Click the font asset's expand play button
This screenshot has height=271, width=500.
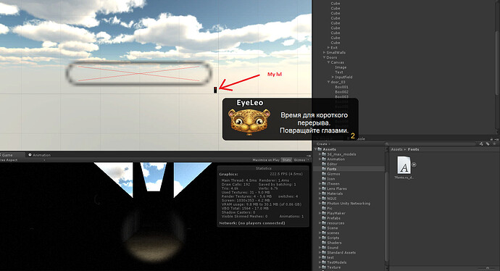pos(414,164)
